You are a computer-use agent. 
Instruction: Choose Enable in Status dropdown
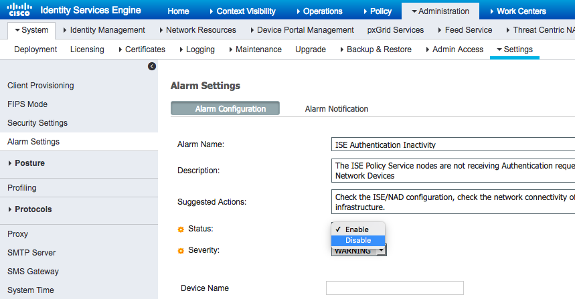tap(358, 229)
